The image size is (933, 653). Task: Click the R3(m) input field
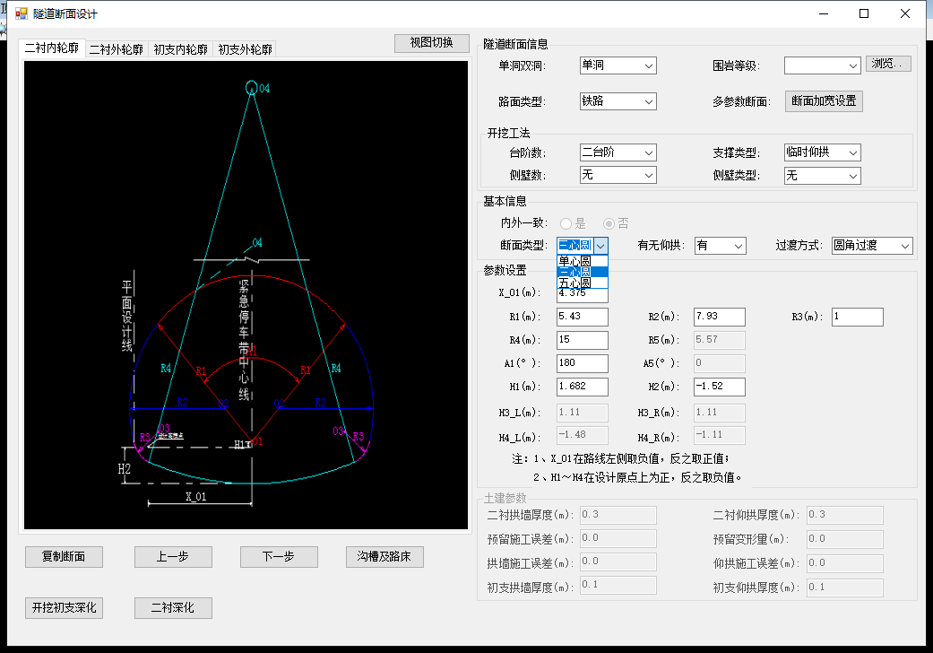(857, 317)
